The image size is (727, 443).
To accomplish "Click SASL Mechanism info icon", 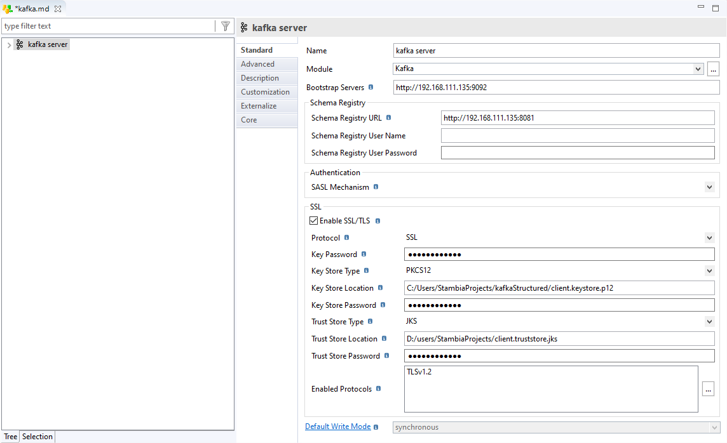I will 376,187.
